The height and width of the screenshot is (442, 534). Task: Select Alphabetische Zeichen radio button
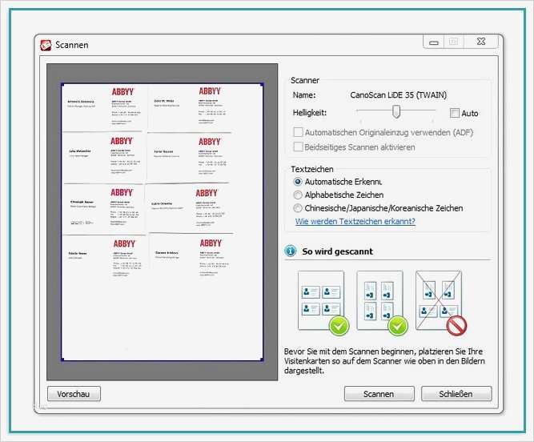(298, 195)
